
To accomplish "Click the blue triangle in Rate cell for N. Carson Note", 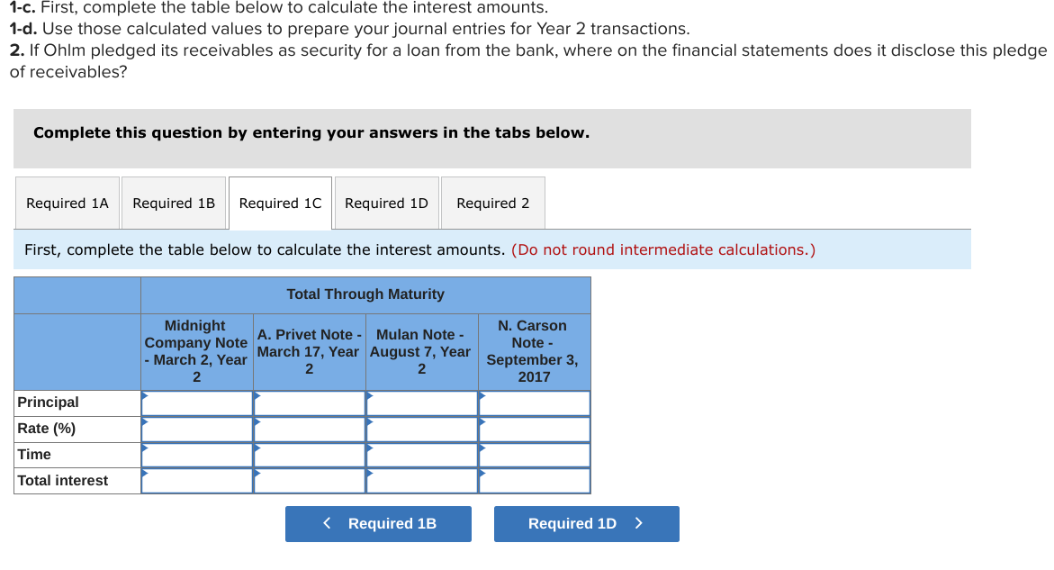I will click(x=481, y=422).
